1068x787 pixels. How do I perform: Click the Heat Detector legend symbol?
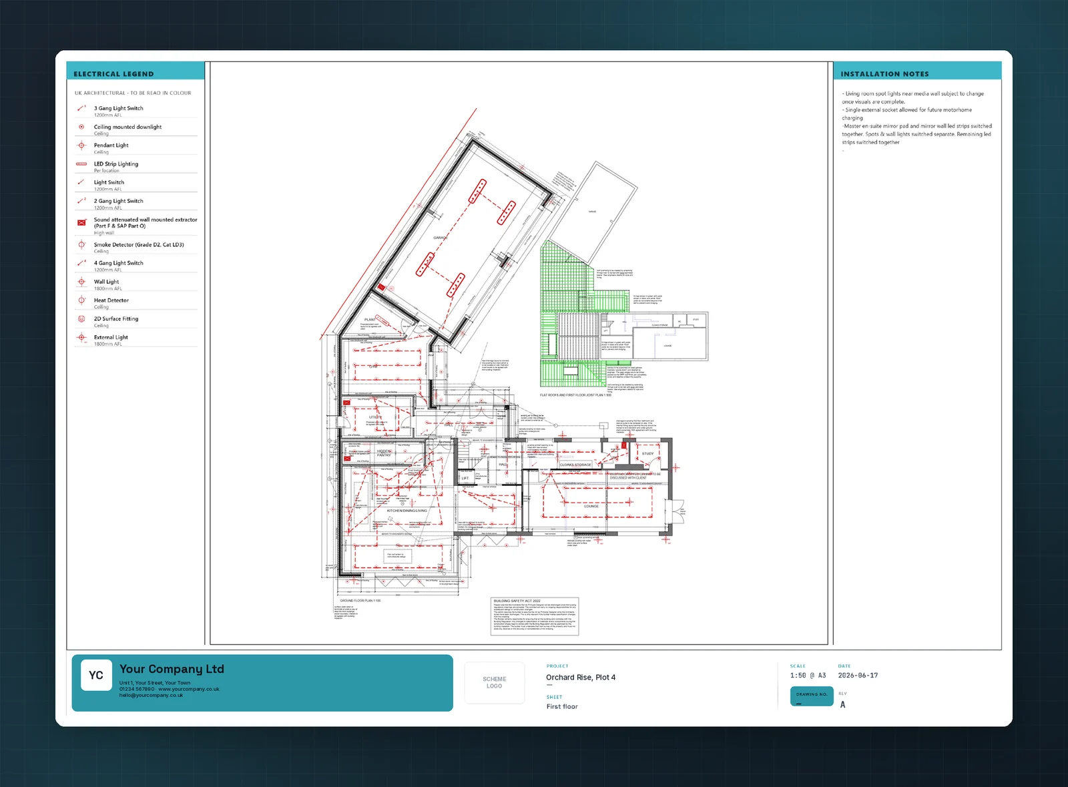tap(81, 300)
